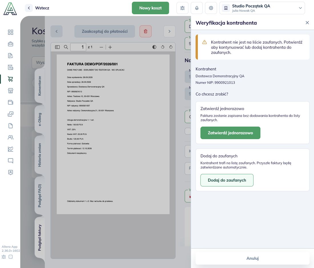Go to next document with right chevron

[x=169, y=31]
